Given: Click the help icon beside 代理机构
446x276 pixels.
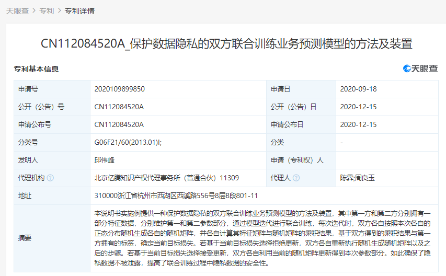Looking at the screenshot, I should 51,178.
